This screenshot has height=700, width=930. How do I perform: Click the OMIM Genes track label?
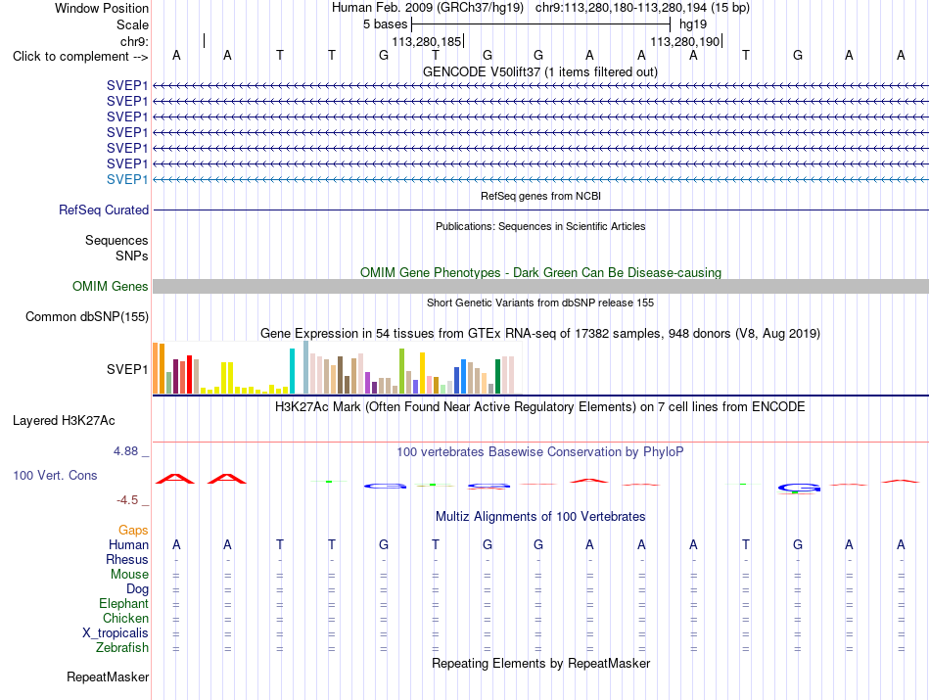click(x=111, y=287)
